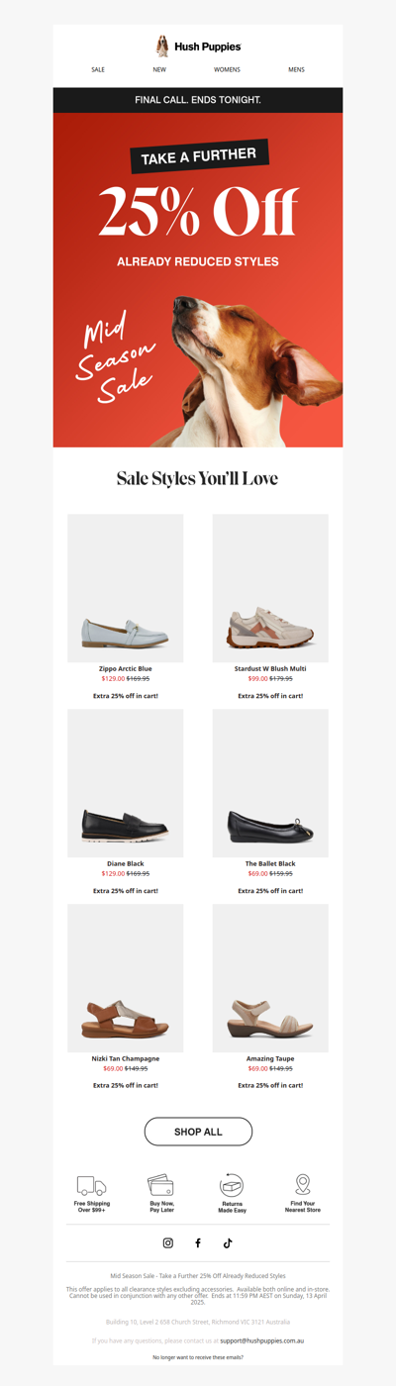Open the Nizki Tan Champagne sandal image
Viewport: 396px width, 1386px height.
(x=126, y=978)
